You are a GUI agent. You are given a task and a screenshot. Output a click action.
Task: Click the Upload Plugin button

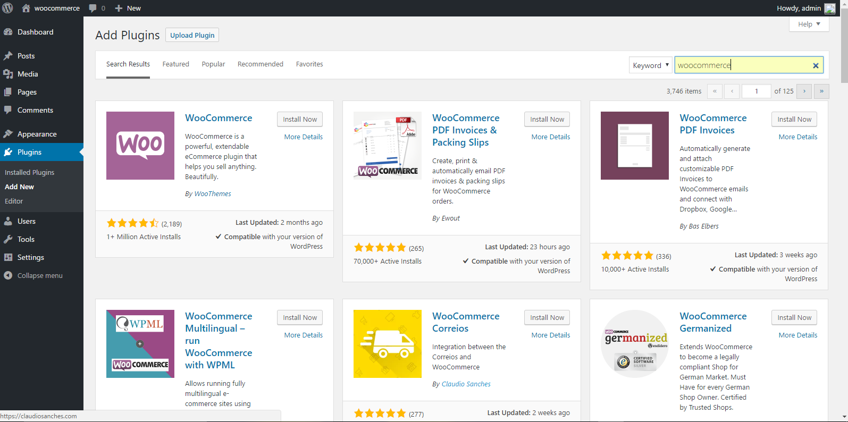click(192, 35)
